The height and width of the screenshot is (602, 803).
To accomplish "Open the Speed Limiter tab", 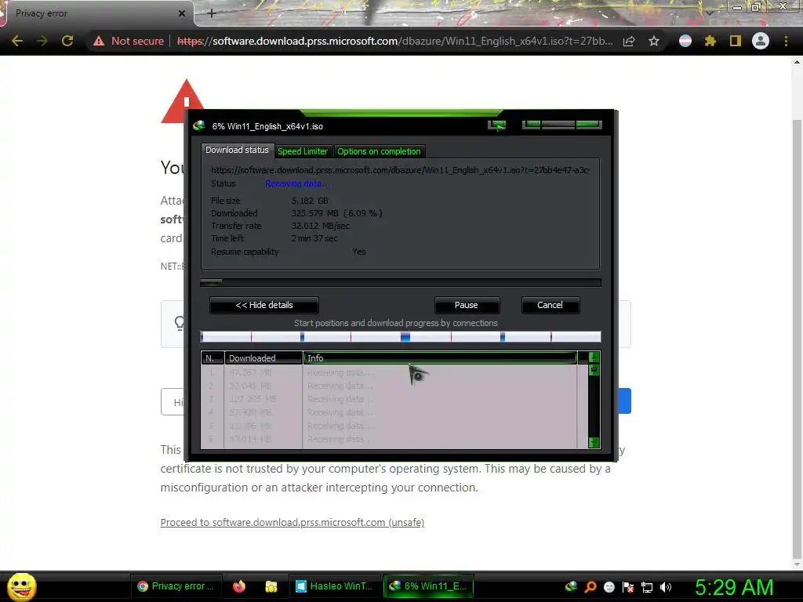I will click(302, 151).
